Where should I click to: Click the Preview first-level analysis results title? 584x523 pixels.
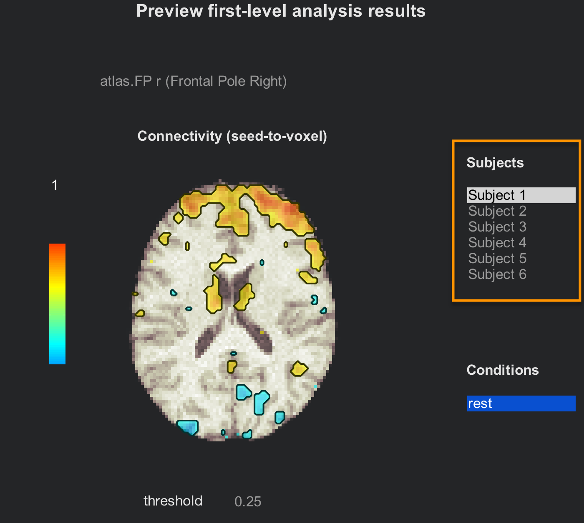click(x=281, y=11)
